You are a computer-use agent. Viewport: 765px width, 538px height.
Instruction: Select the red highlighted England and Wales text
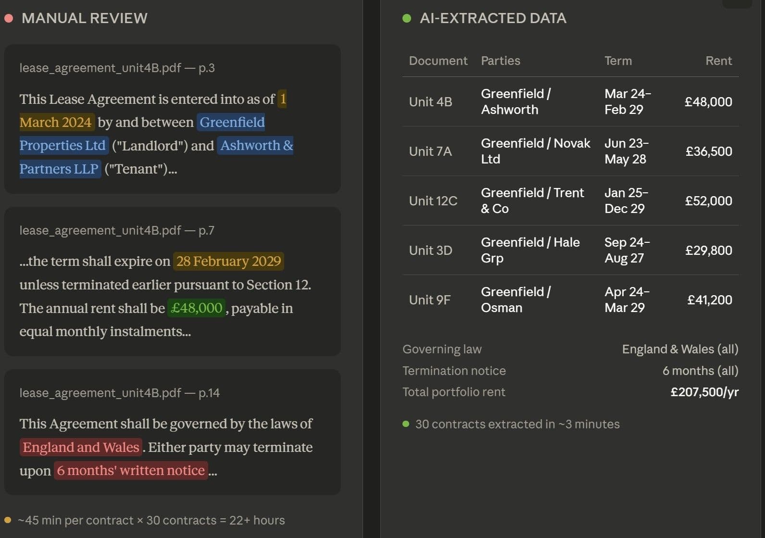point(81,447)
